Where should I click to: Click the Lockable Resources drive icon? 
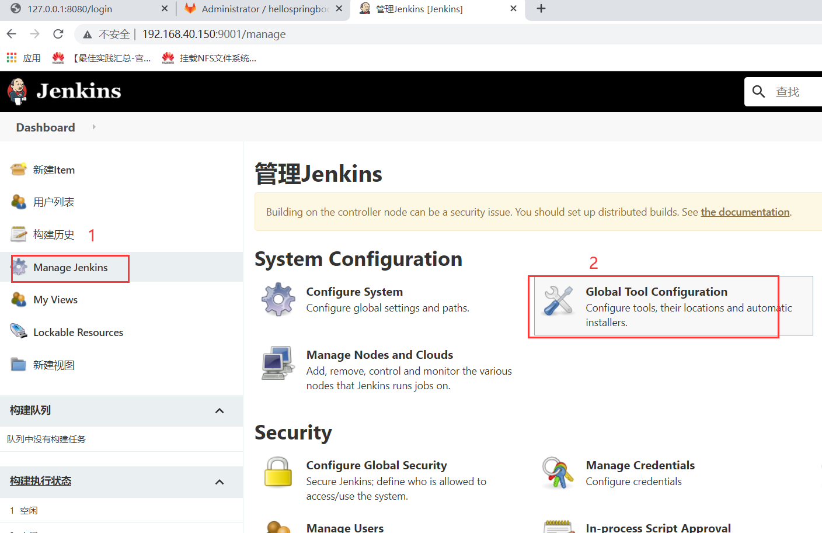coord(19,331)
